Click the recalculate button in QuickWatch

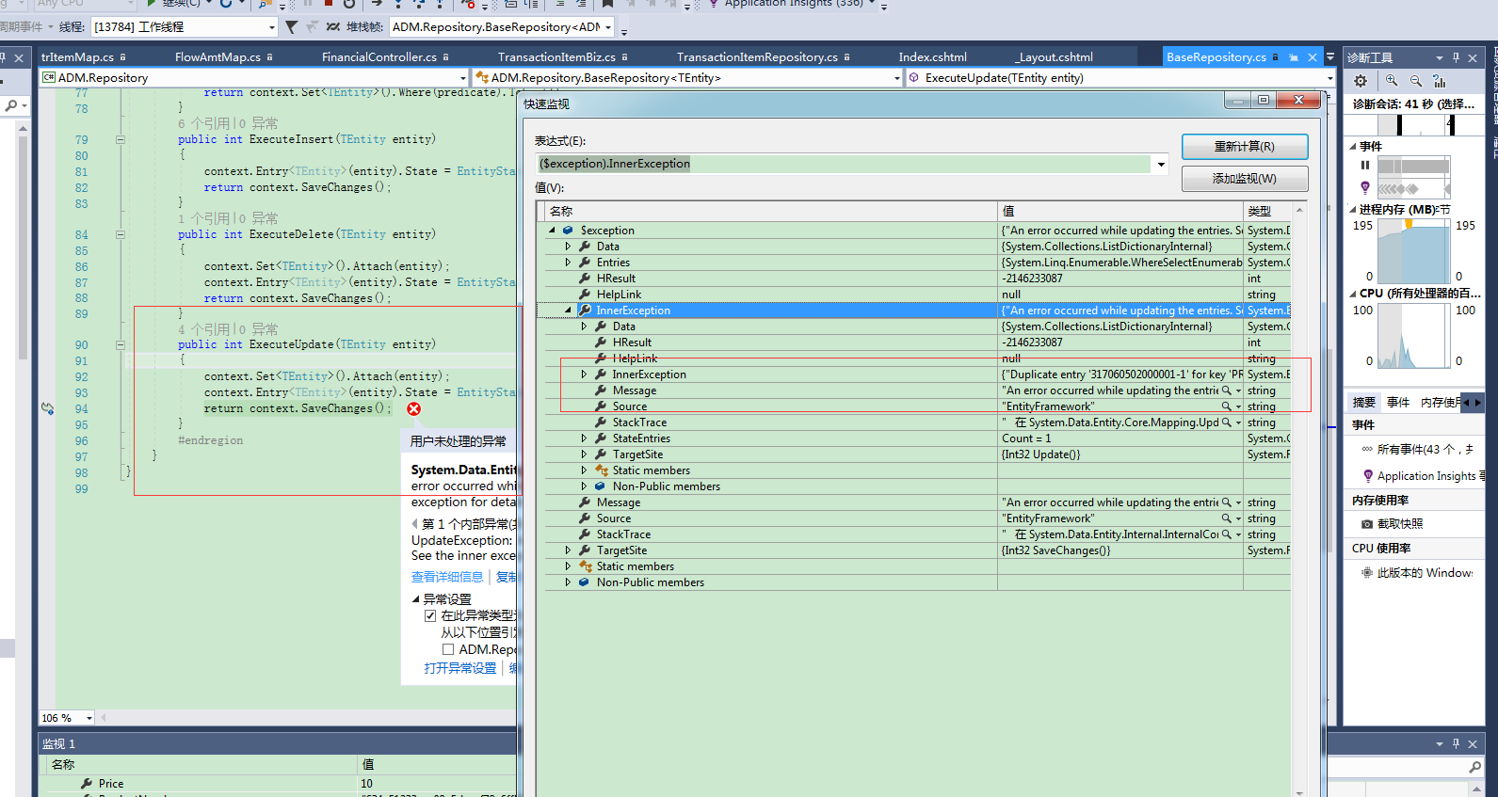click(1245, 147)
